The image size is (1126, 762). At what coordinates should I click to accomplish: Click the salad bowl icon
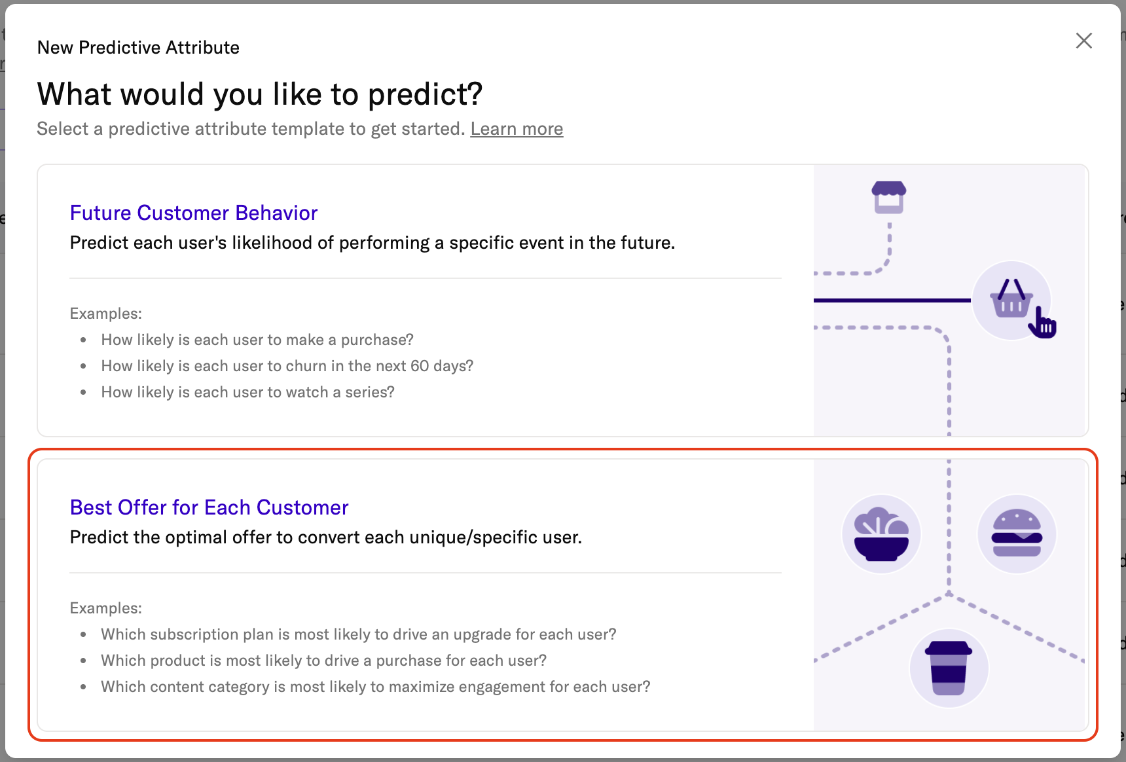[881, 534]
